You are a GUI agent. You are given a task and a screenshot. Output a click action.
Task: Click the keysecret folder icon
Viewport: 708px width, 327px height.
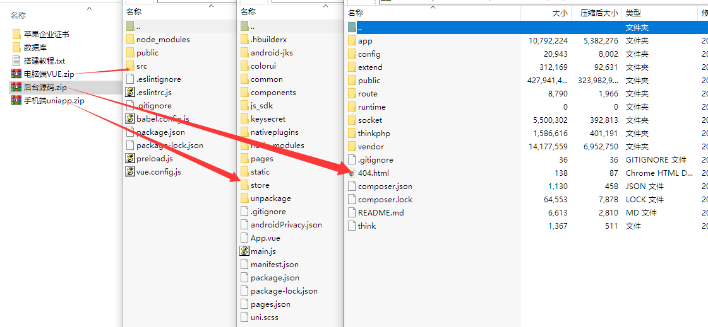(x=244, y=119)
